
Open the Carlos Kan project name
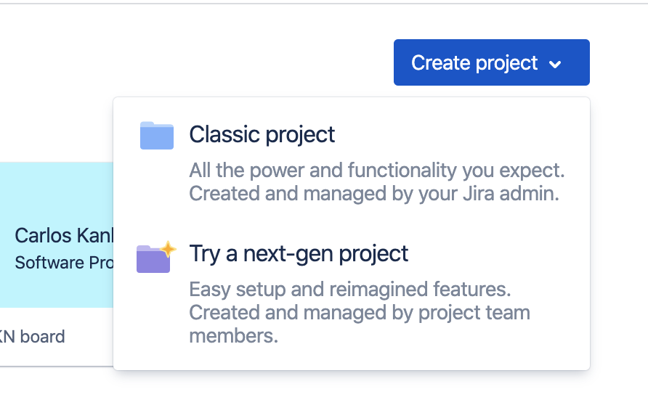coord(62,236)
